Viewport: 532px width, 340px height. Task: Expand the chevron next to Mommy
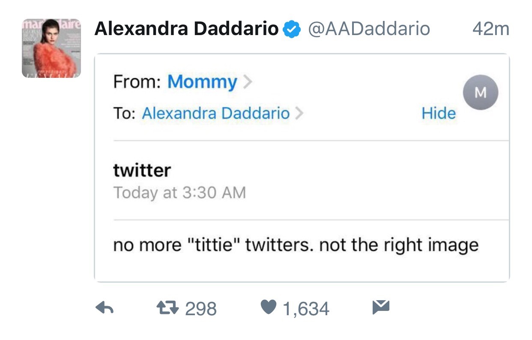pos(248,82)
